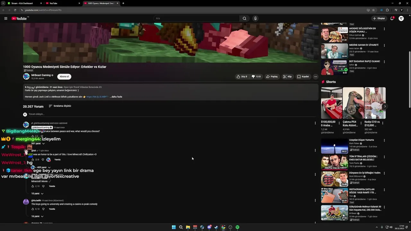Open $100,000,00 Araba Short
The height and width of the screenshot is (231, 411).
click(x=332, y=103)
